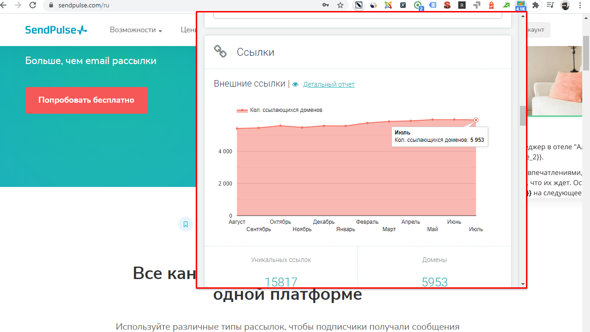Viewport: 590px width, 332px height.
Task: Click the Июль data point on chart
Action: click(476, 120)
